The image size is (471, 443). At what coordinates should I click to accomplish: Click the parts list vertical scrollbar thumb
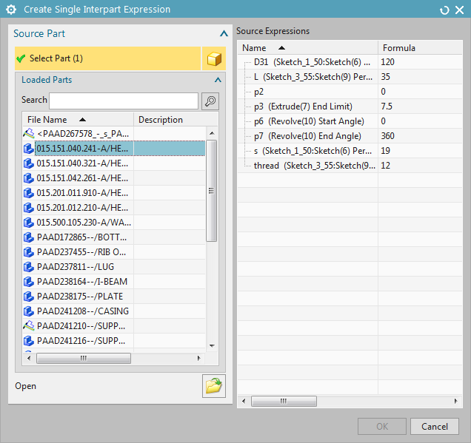pos(212,191)
